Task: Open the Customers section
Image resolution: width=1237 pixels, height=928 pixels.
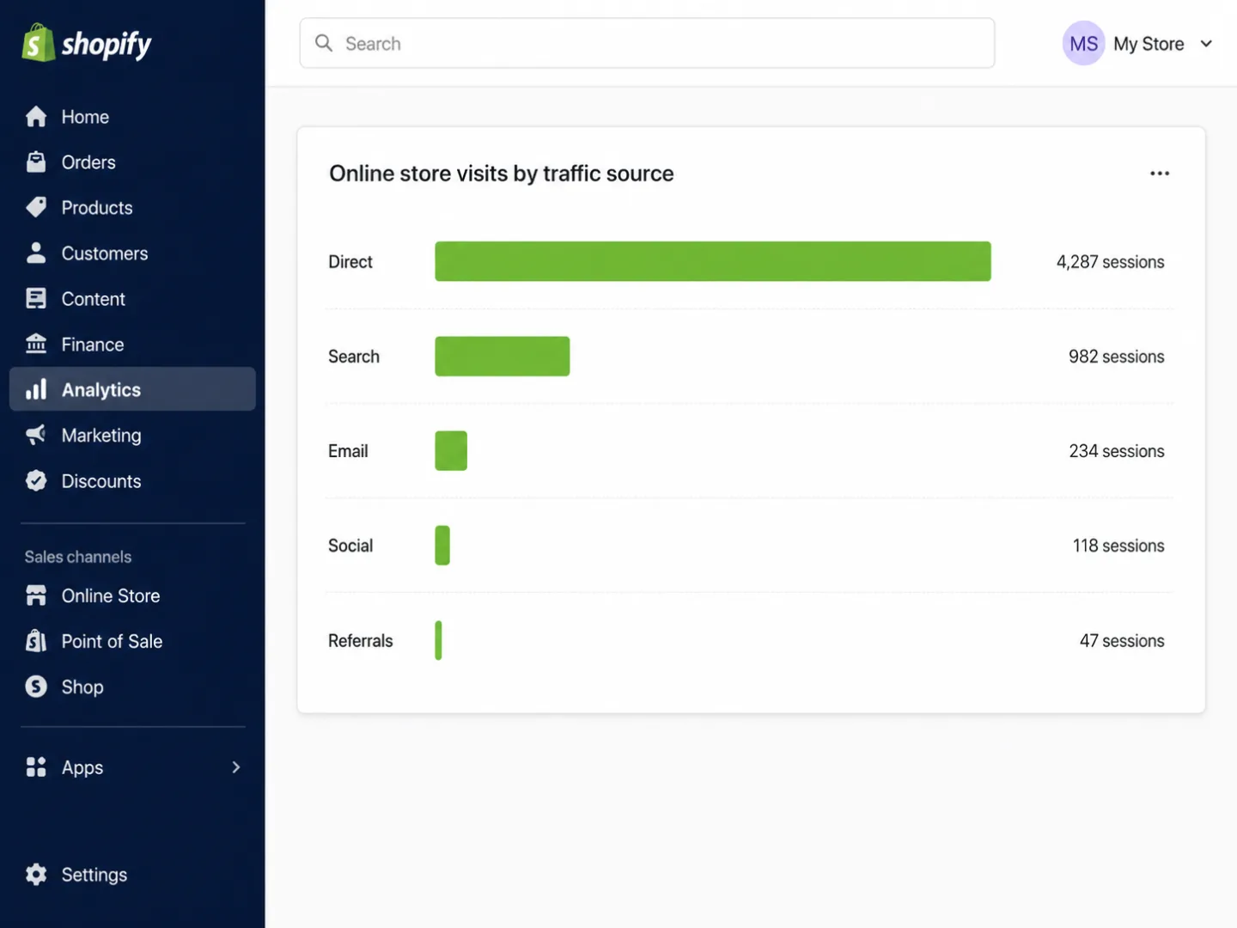Action: [132, 253]
